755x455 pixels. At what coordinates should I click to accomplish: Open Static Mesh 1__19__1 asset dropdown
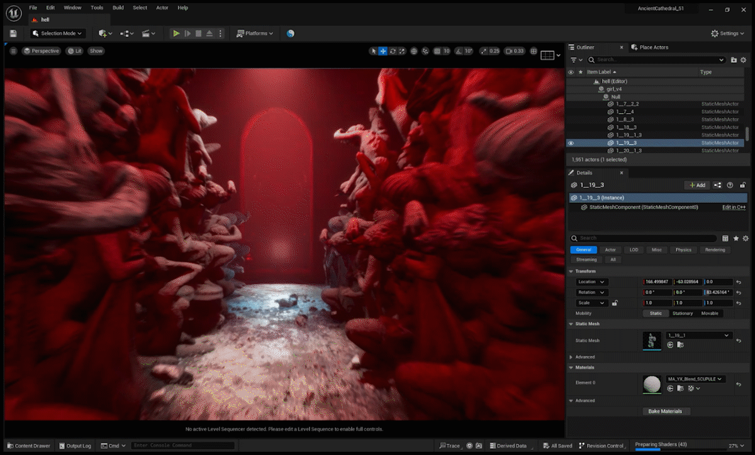tap(699, 335)
